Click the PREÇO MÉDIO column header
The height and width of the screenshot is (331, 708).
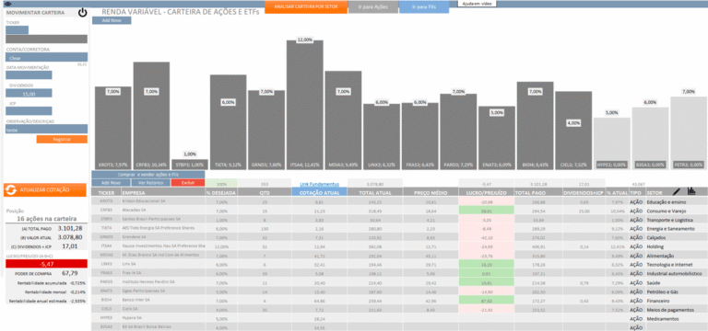pyautogui.click(x=431, y=192)
